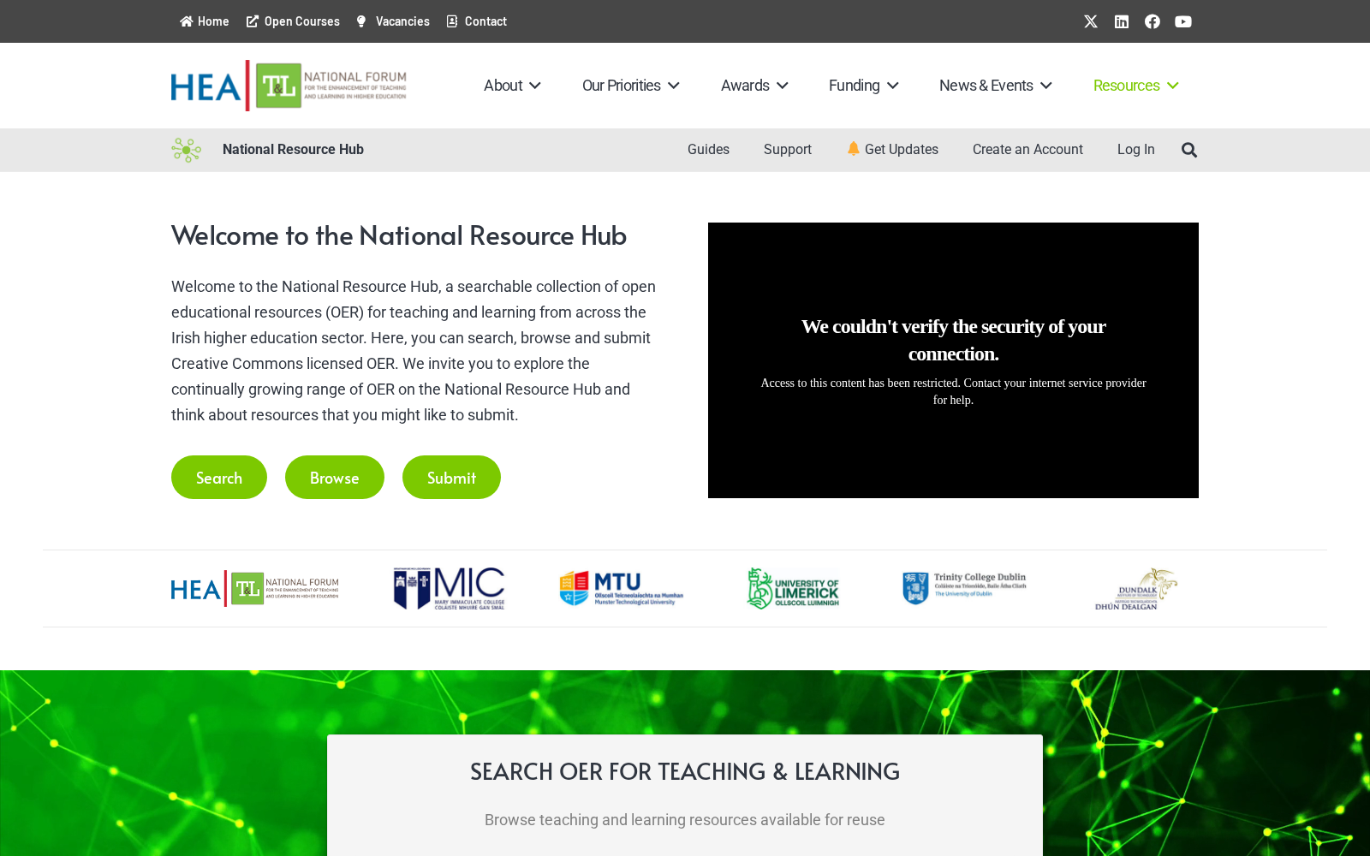Click the National Resource Hub title link
Viewport: 1370px width, 856px height.
coord(293,150)
